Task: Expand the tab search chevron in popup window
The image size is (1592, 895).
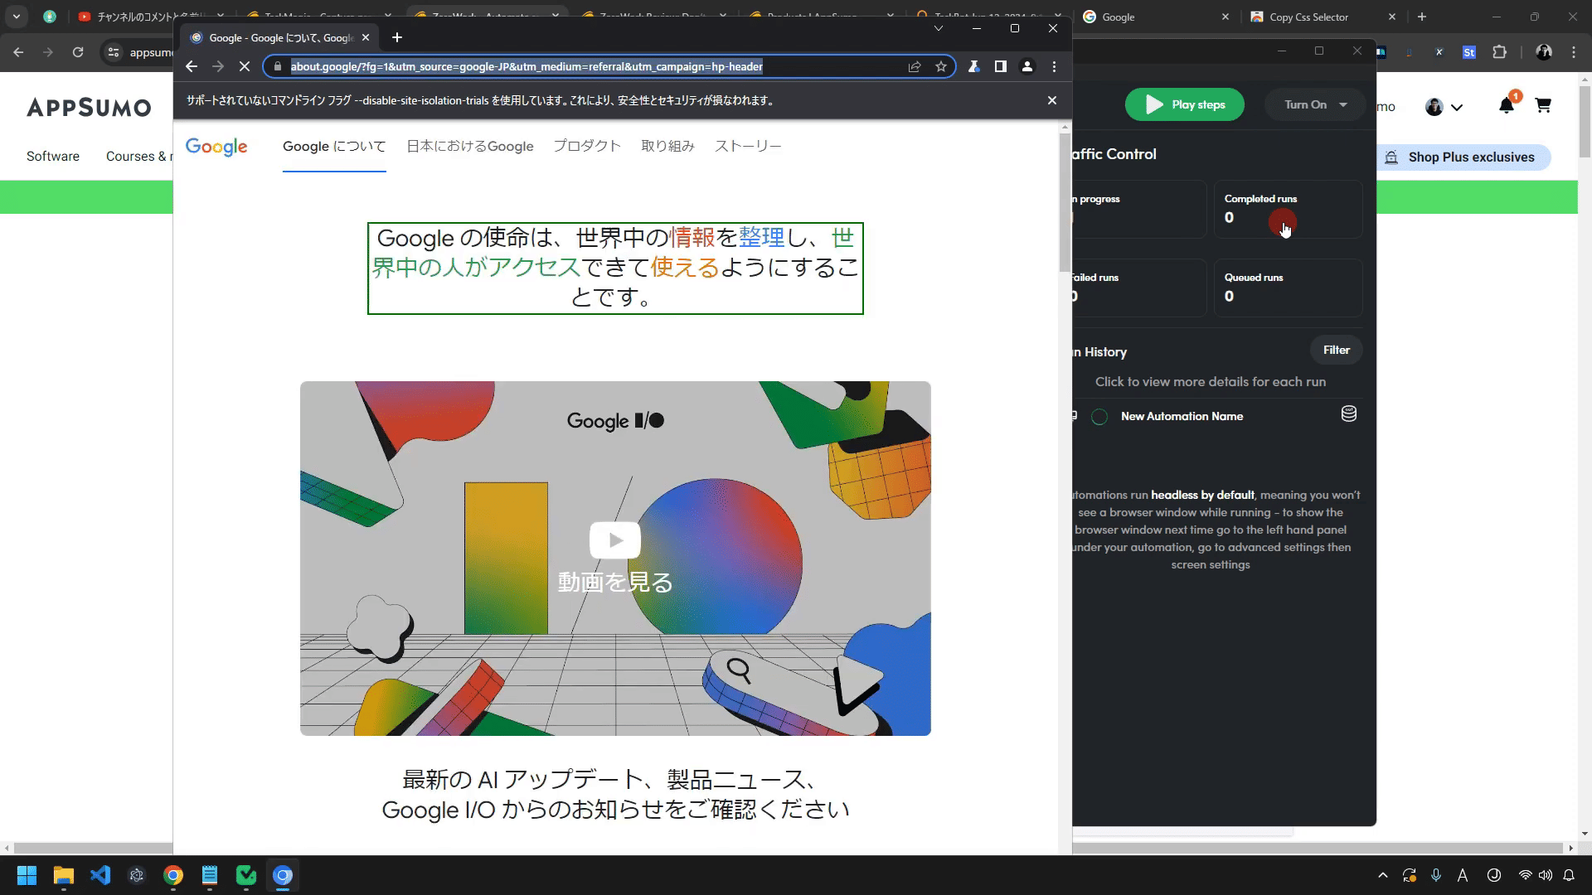Action: click(x=938, y=28)
